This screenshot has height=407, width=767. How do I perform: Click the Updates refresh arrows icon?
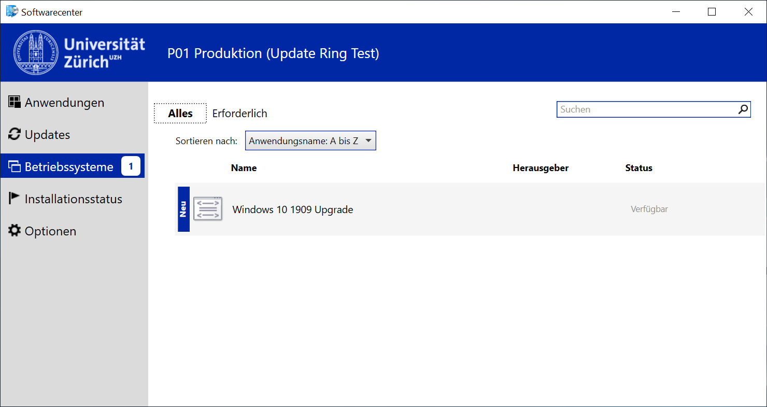(15, 134)
